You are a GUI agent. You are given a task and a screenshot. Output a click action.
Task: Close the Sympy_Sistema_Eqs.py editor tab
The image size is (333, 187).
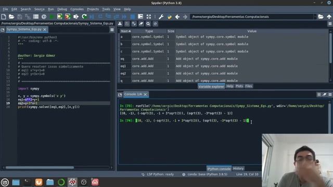45,30
